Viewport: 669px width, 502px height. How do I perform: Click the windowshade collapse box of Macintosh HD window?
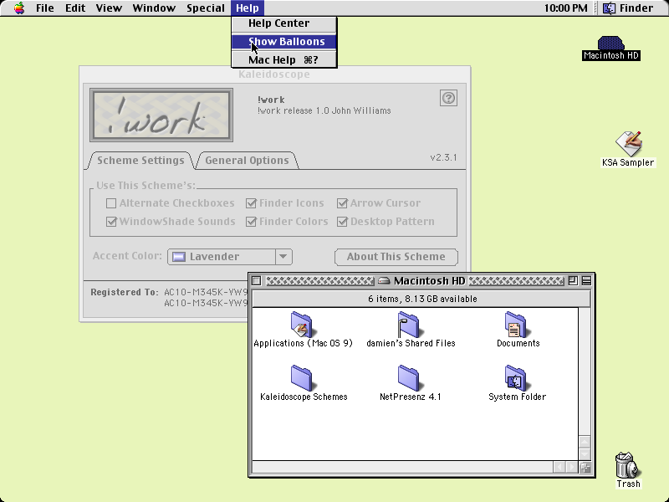[x=586, y=280]
